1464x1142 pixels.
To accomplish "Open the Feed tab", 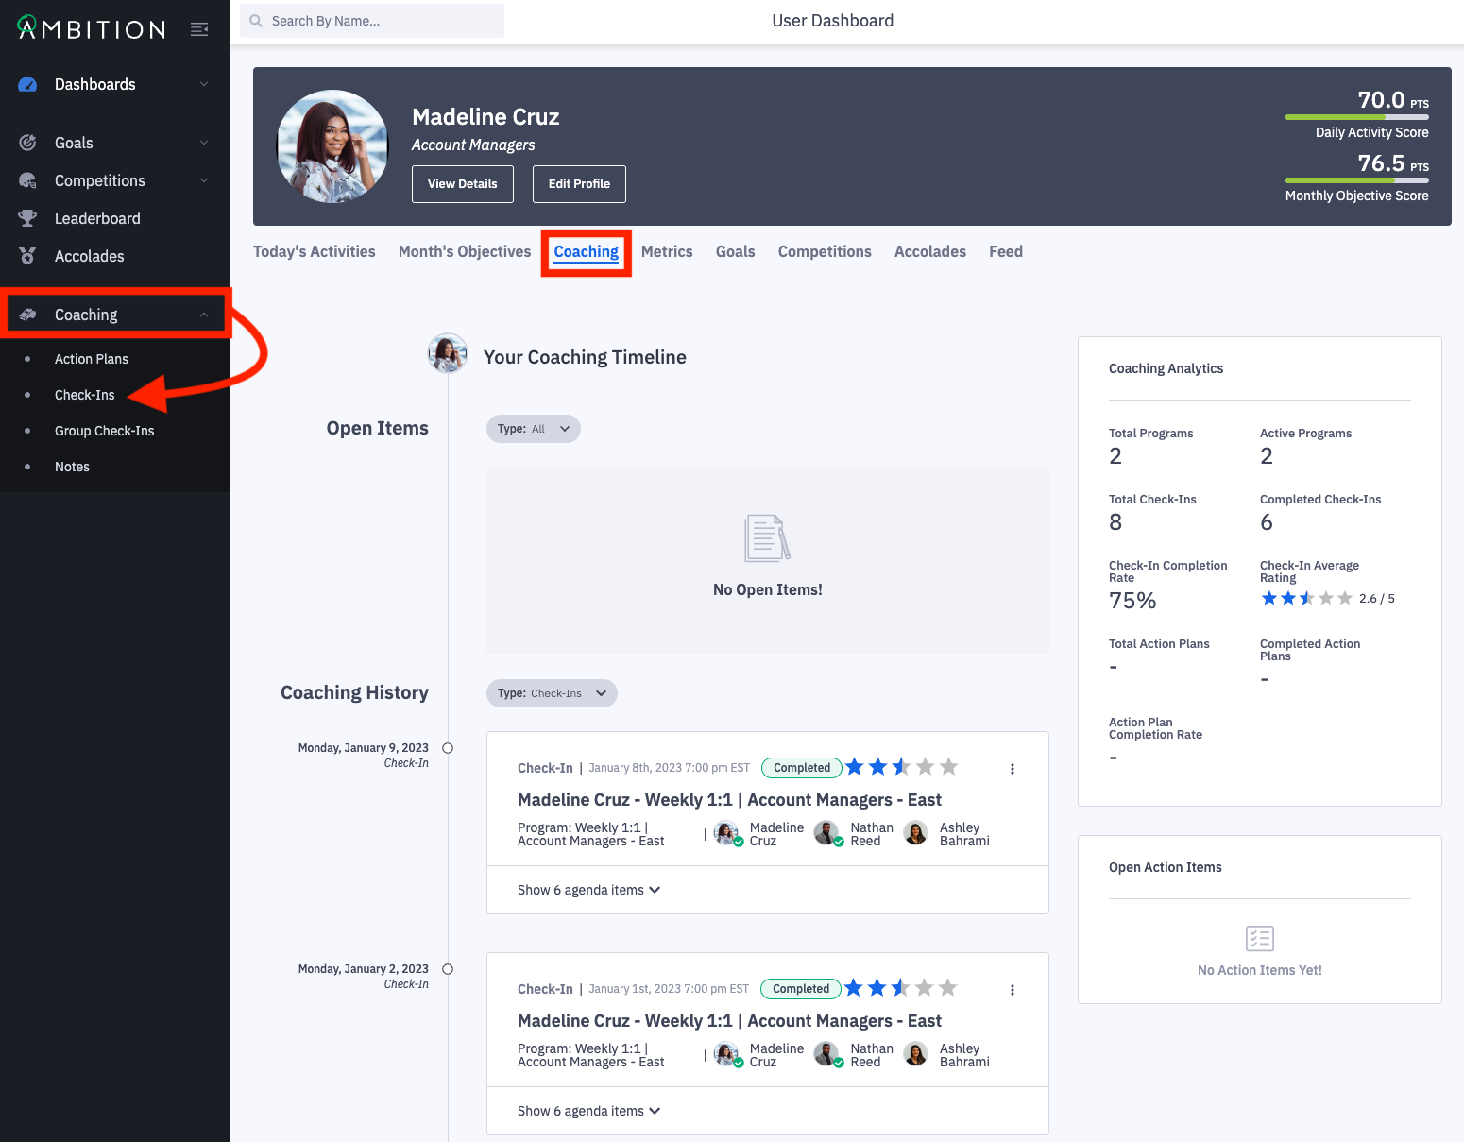I will pyautogui.click(x=1006, y=251).
